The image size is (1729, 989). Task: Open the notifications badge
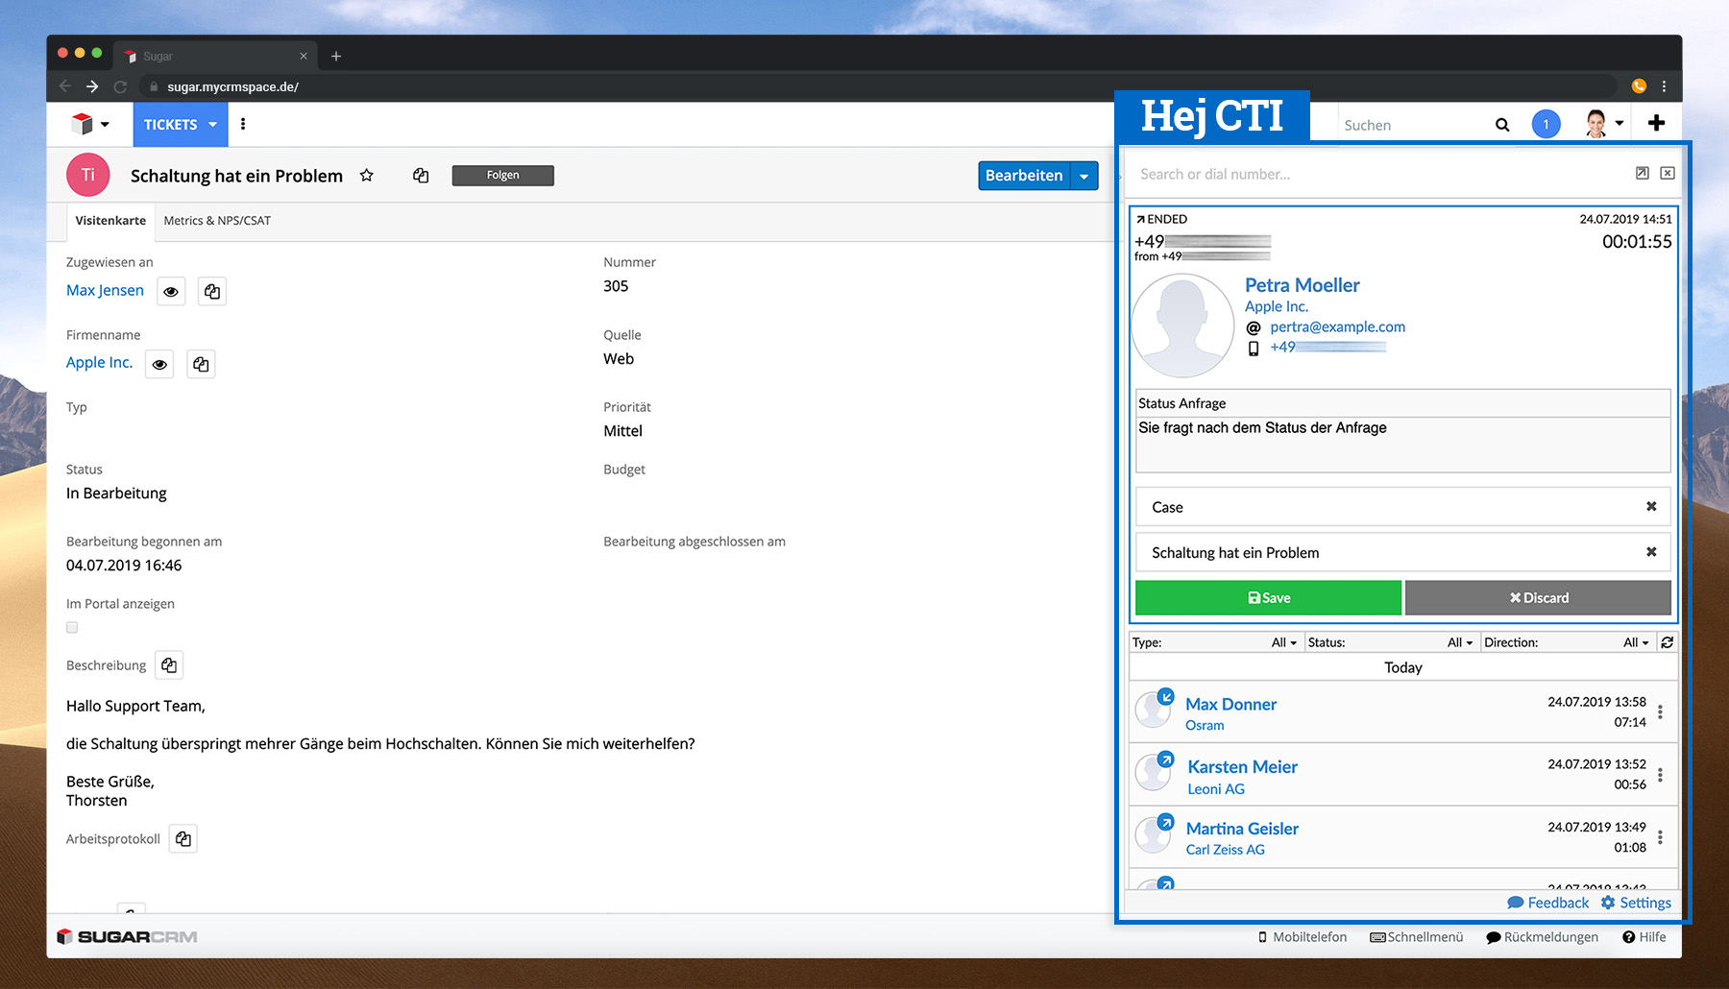1546,125
